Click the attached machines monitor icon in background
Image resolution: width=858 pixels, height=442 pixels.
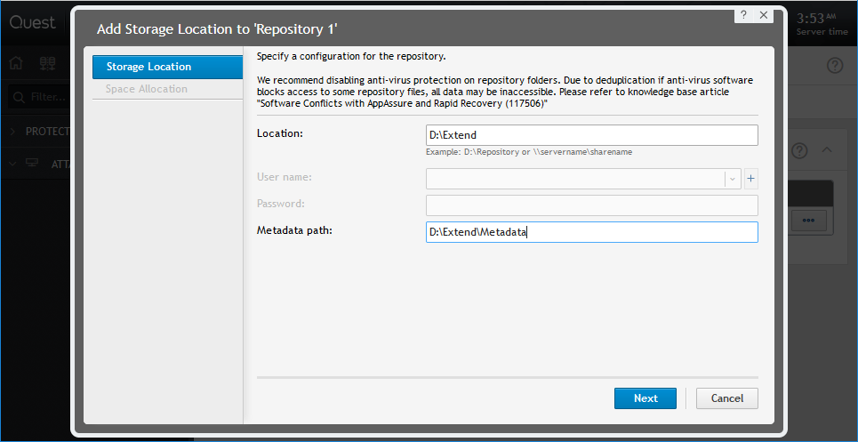point(32,163)
